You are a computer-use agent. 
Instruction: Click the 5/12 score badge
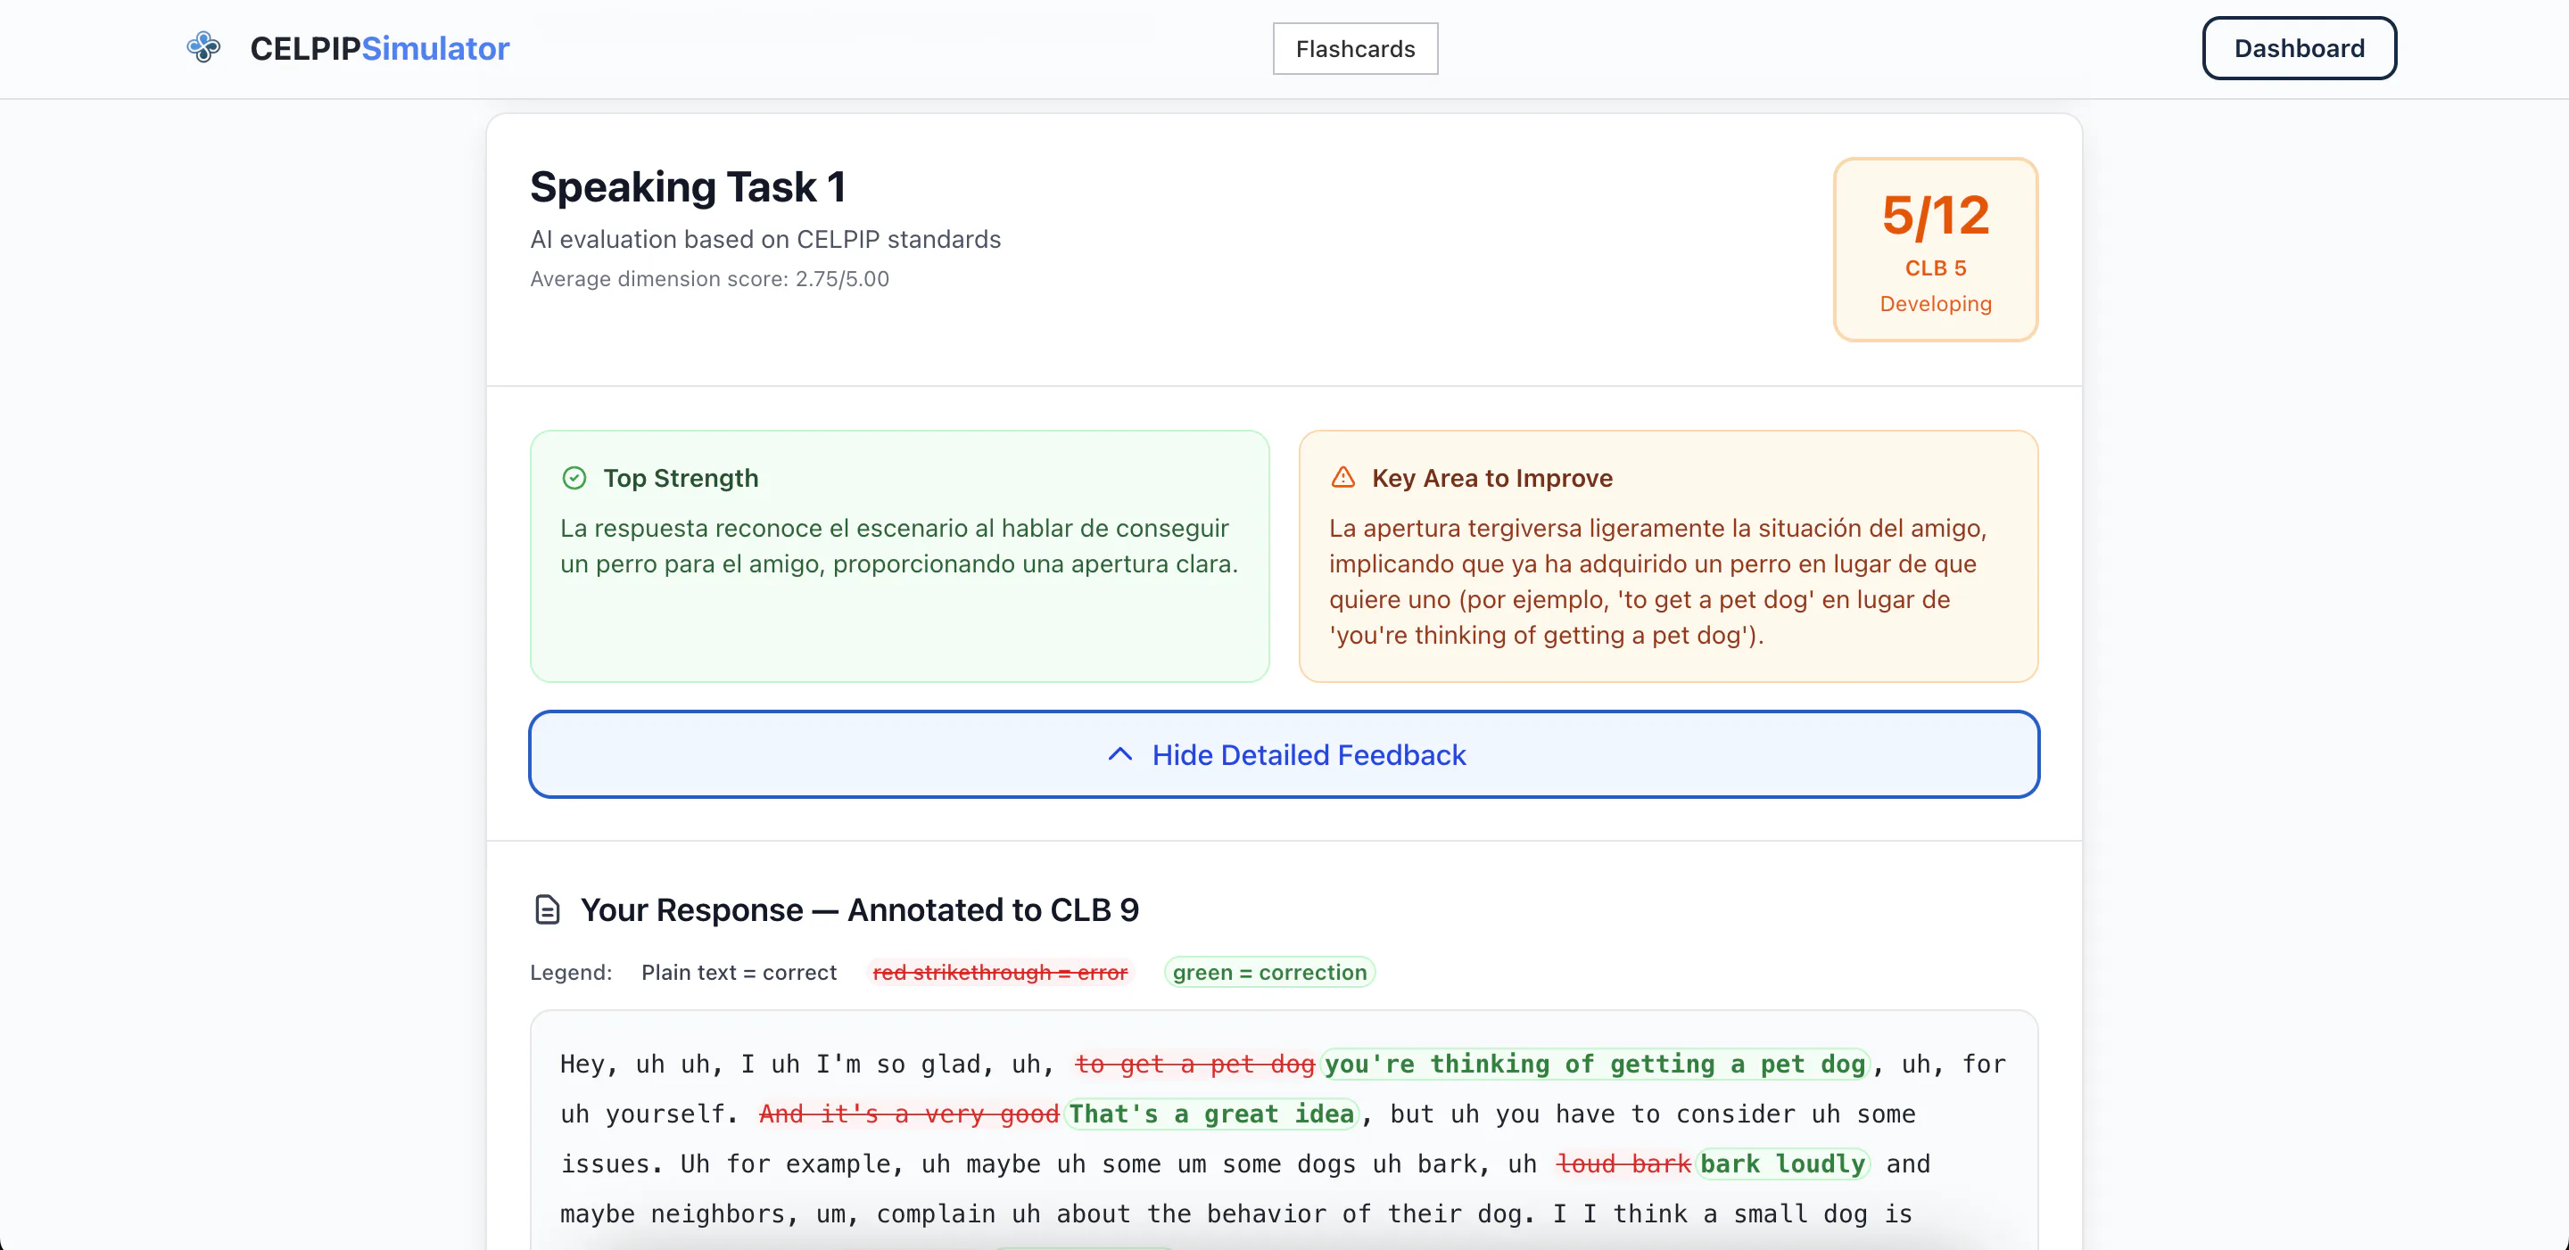tap(1935, 250)
